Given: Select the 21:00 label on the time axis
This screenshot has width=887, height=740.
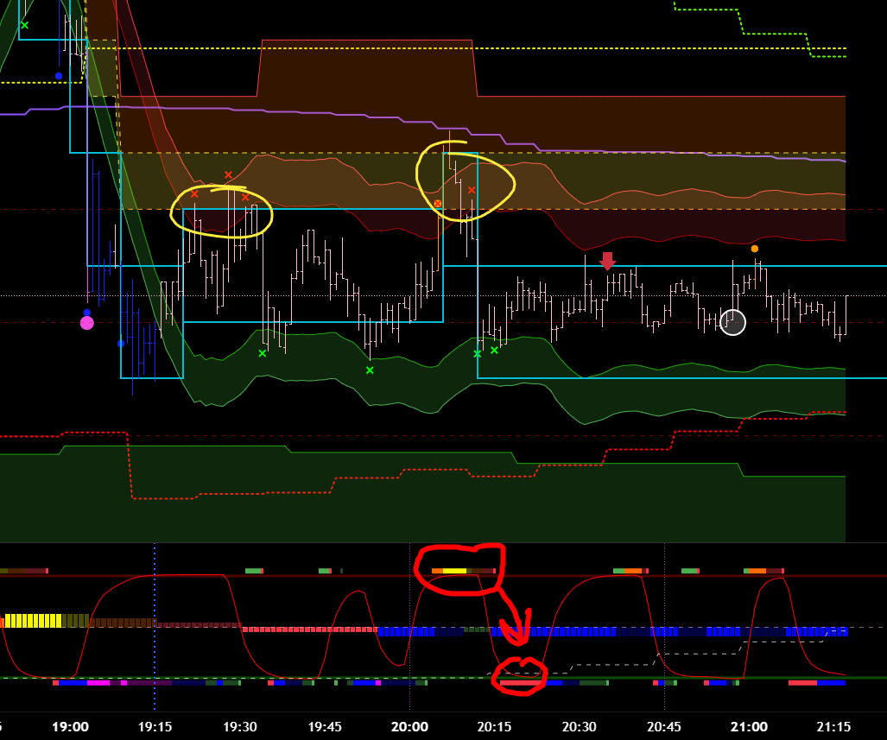Looking at the screenshot, I should point(749,727).
